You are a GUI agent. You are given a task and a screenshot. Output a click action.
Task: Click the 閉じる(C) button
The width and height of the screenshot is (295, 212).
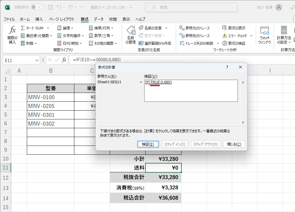234,144
